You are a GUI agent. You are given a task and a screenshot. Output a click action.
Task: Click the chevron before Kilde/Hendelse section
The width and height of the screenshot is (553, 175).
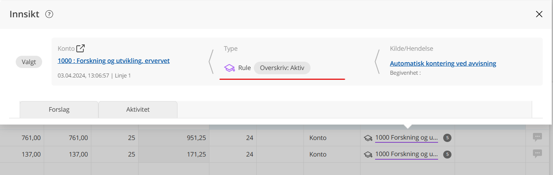click(x=377, y=62)
